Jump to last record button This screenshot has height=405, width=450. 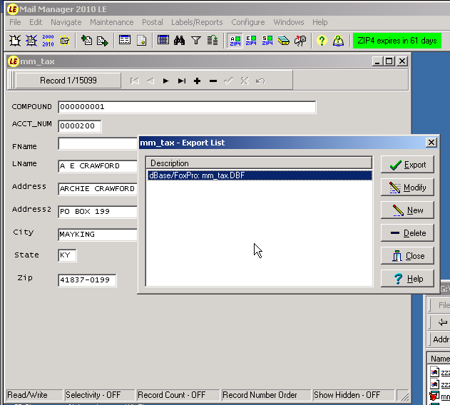[181, 81]
